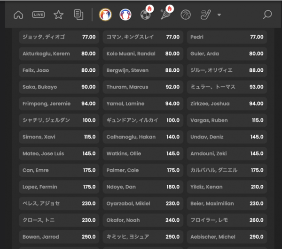The width and height of the screenshot is (282, 249).
Task: Choose Okafor, Noah at 240.0
Action: (143, 220)
